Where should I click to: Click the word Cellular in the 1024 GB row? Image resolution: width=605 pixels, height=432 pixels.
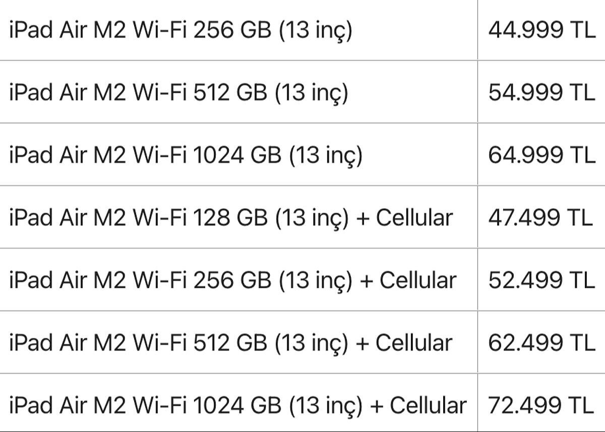point(429,405)
